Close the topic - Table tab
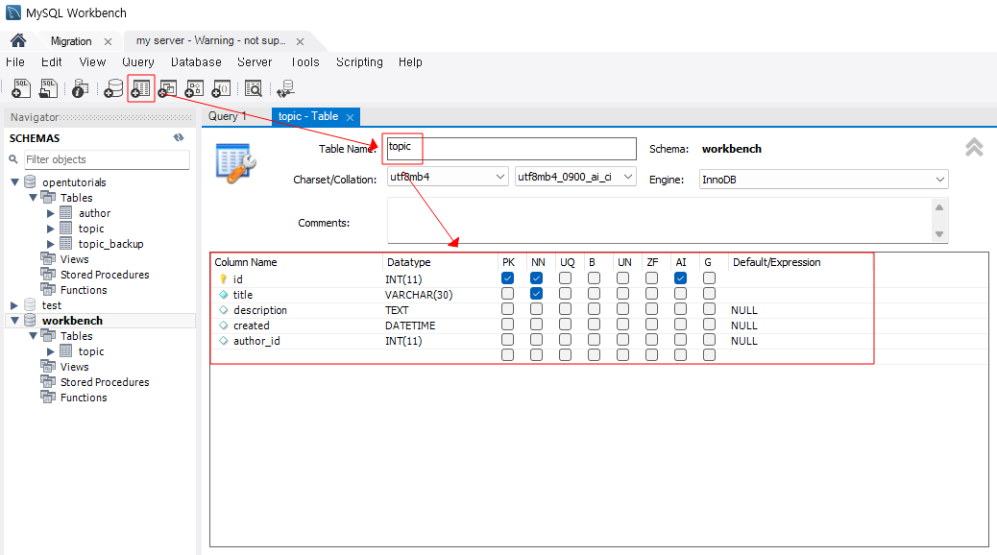 click(350, 117)
